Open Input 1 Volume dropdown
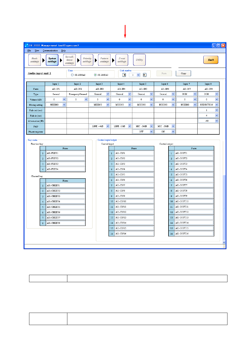This screenshot has height=355, width=250. coord(64,99)
